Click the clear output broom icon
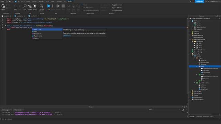The width and height of the screenshot is (221, 124). 183,110
